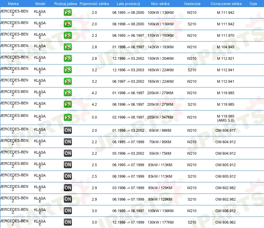Click the Opis column header

(253, 4)
